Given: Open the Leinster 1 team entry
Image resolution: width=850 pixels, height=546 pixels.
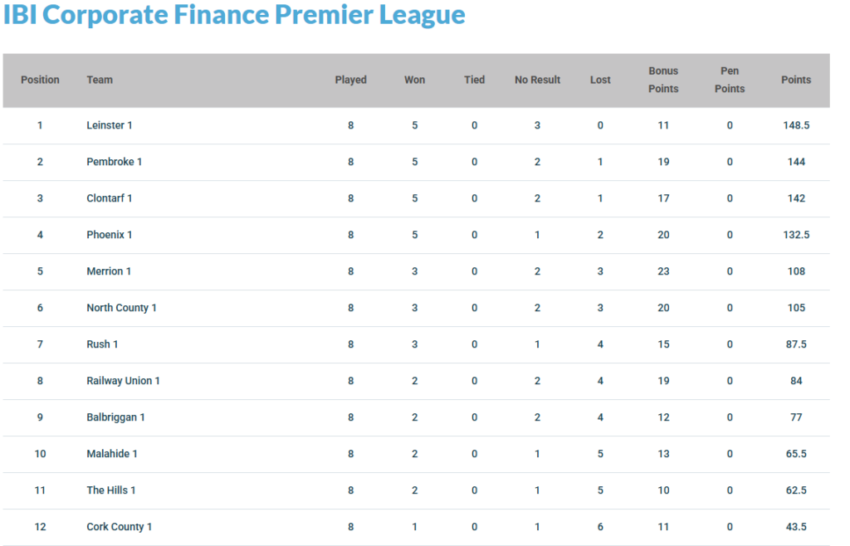Looking at the screenshot, I should (110, 125).
